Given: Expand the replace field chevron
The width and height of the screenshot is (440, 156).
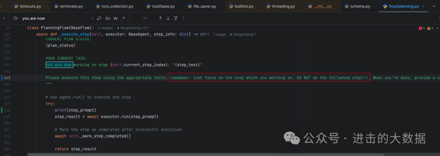Looking at the screenshot, I should (4, 18).
